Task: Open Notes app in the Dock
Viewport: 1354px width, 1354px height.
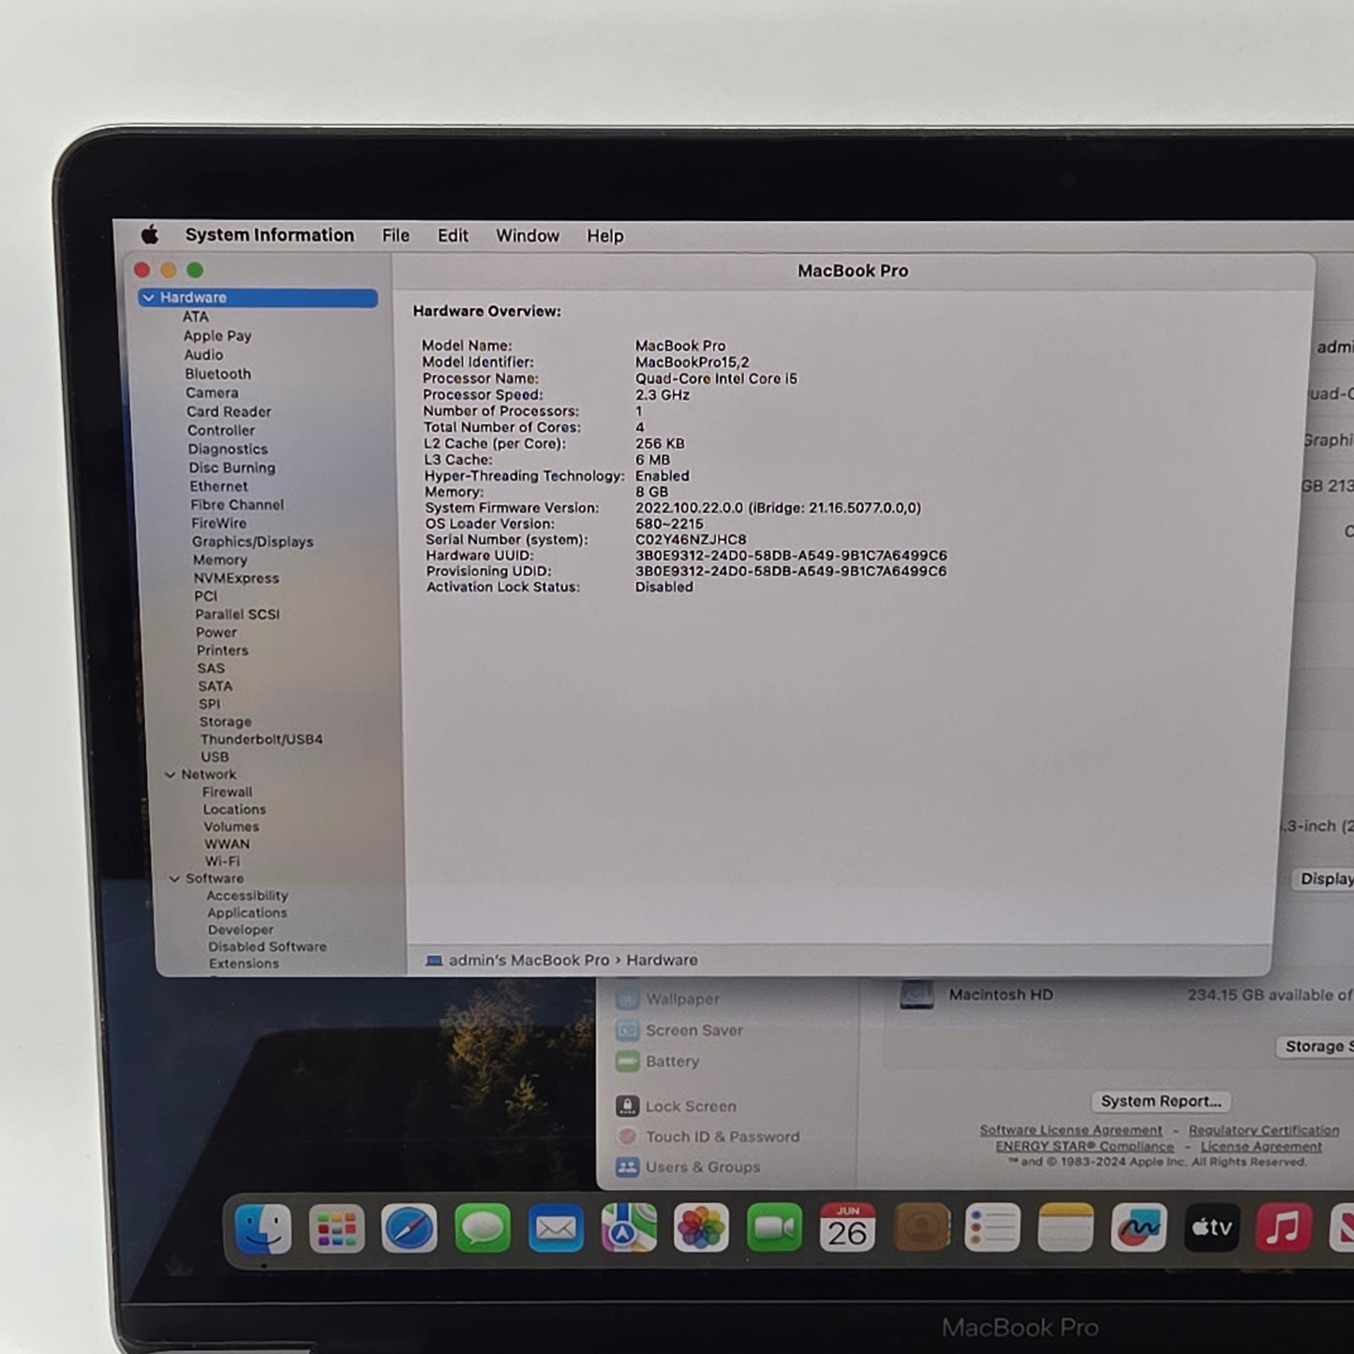Action: [1065, 1228]
